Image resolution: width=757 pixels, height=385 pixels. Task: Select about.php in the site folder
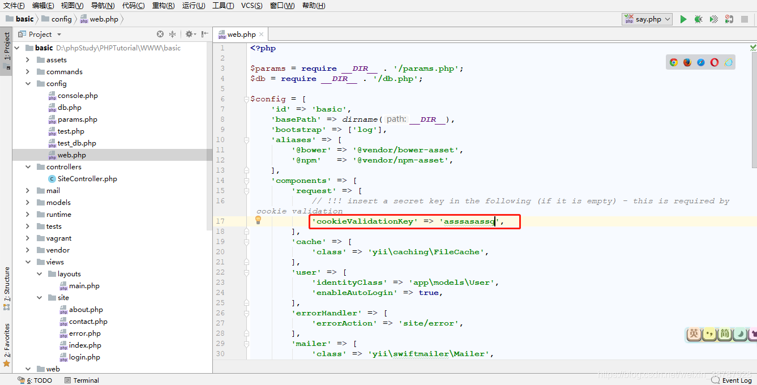86,310
